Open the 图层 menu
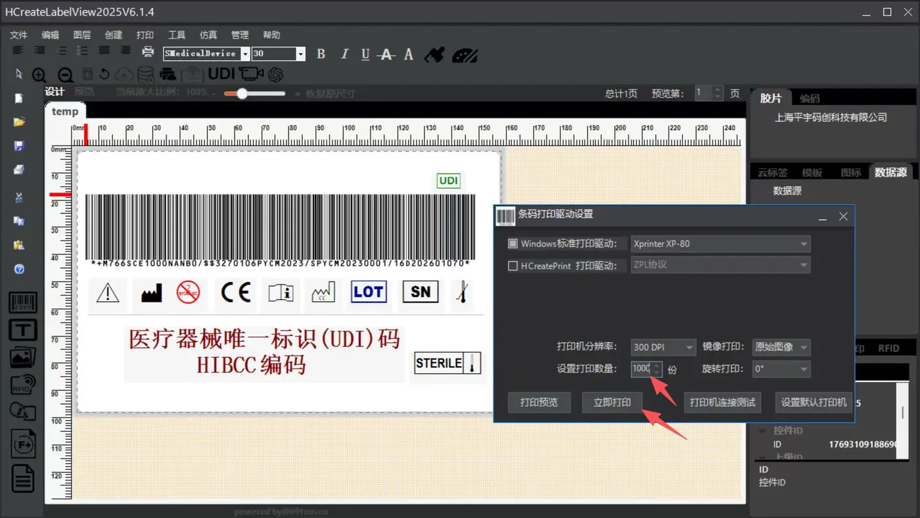This screenshot has width=920, height=518. 82,35
